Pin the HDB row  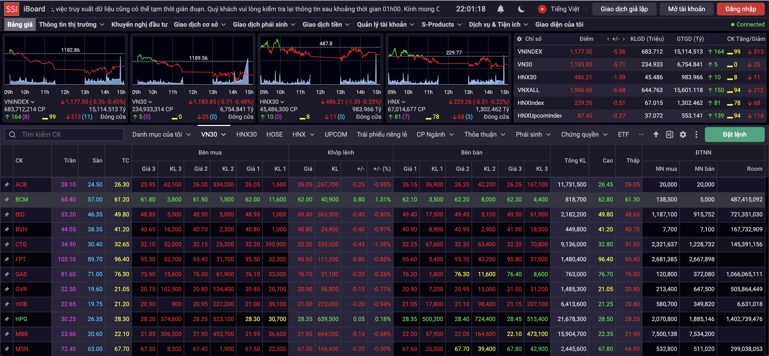(7, 304)
